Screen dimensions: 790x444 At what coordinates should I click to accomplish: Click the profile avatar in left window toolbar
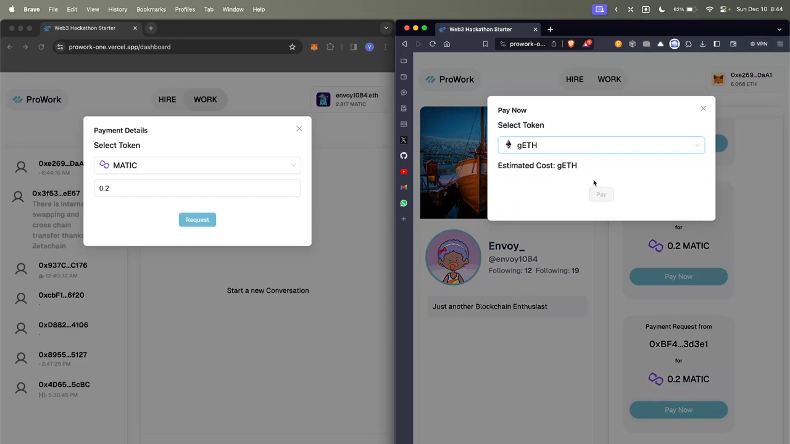coord(370,47)
